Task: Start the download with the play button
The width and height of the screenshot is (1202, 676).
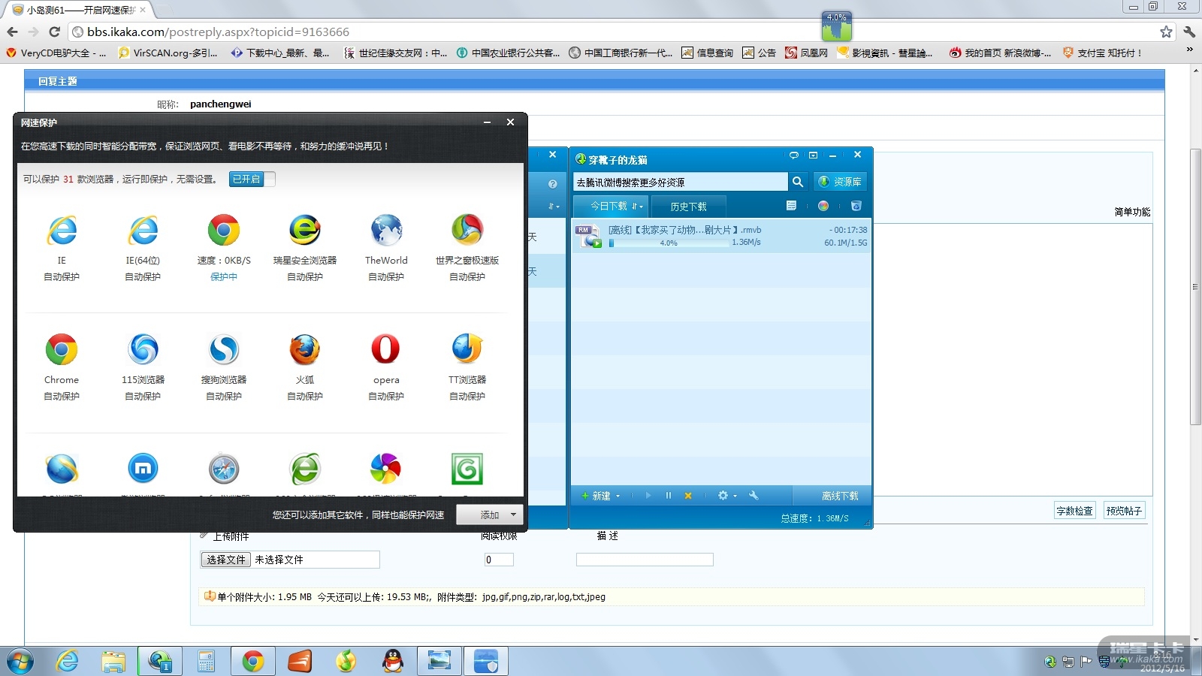Action: 648,496
